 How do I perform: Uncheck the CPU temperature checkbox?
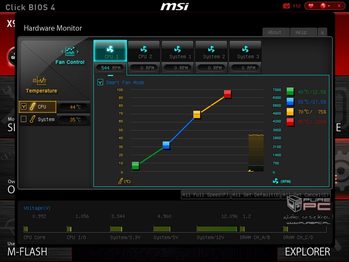click(x=23, y=106)
